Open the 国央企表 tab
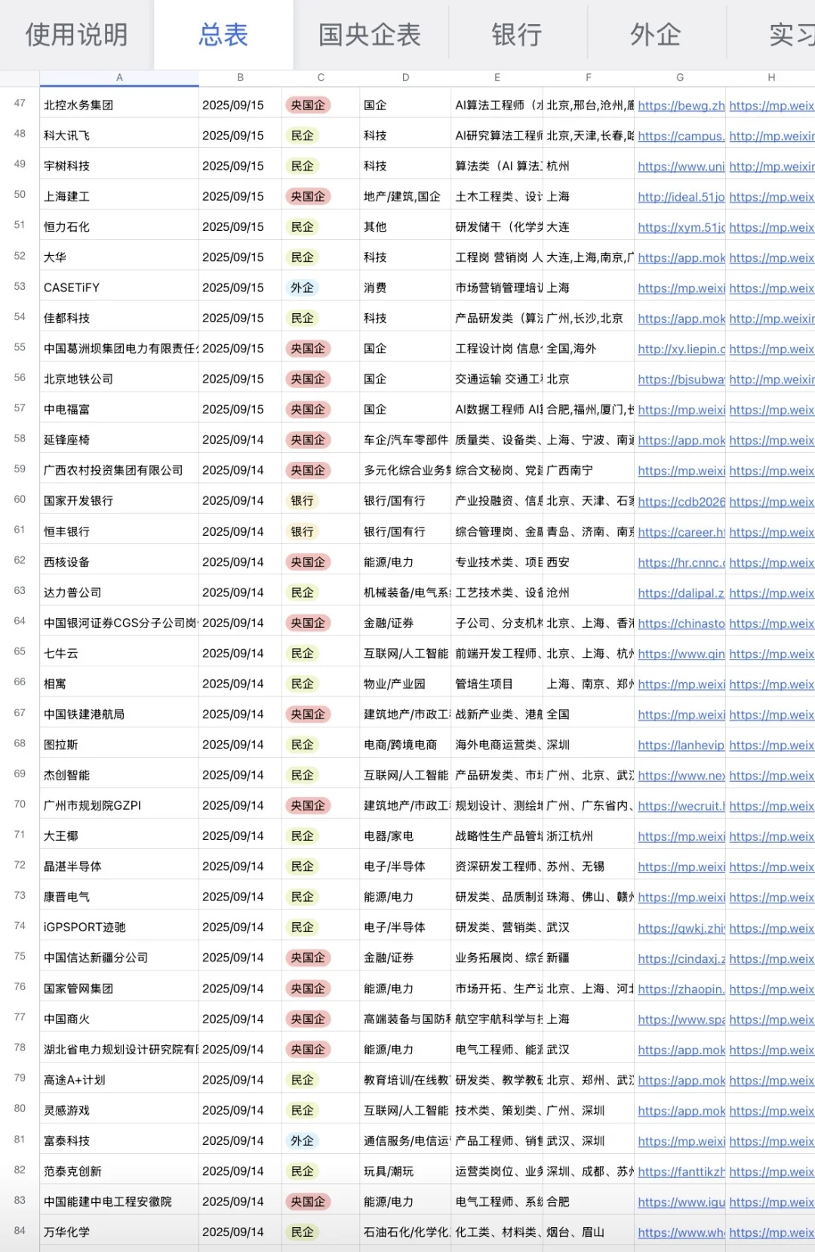Image resolution: width=815 pixels, height=1252 pixels. point(370,35)
